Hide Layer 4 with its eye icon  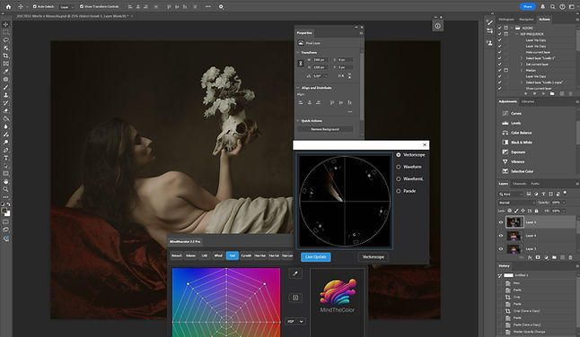(501, 236)
